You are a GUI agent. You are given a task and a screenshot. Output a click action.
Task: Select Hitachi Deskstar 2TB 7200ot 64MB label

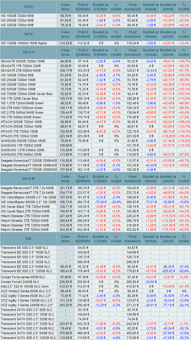[x=25, y=216]
